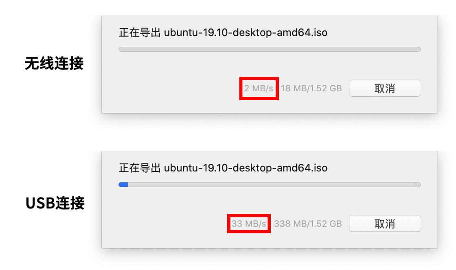Click the white gap between the two dialogs
456x270 pixels.
(269, 131)
